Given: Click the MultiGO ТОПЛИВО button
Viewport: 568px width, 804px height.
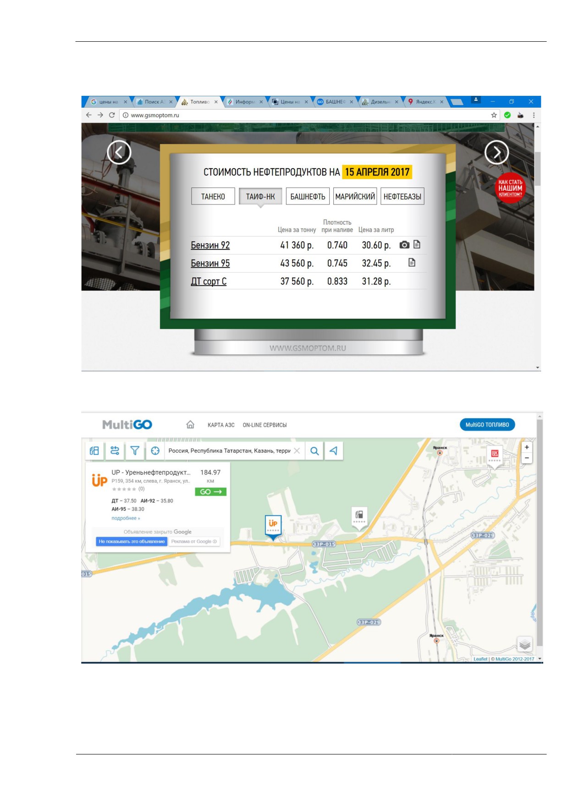Looking at the screenshot, I should click(487, 424).
